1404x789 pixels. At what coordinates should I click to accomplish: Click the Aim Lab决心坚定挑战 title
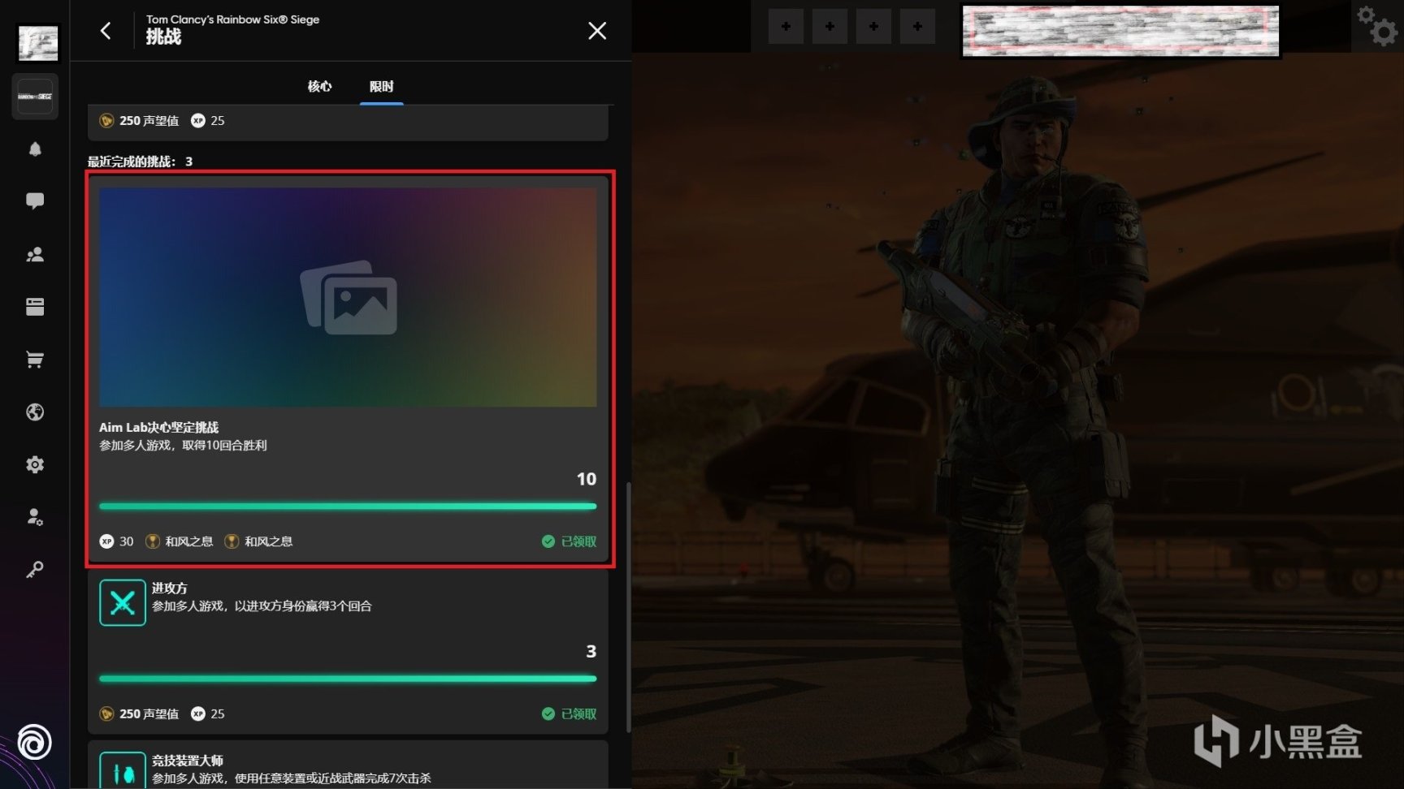coord(159,427)
